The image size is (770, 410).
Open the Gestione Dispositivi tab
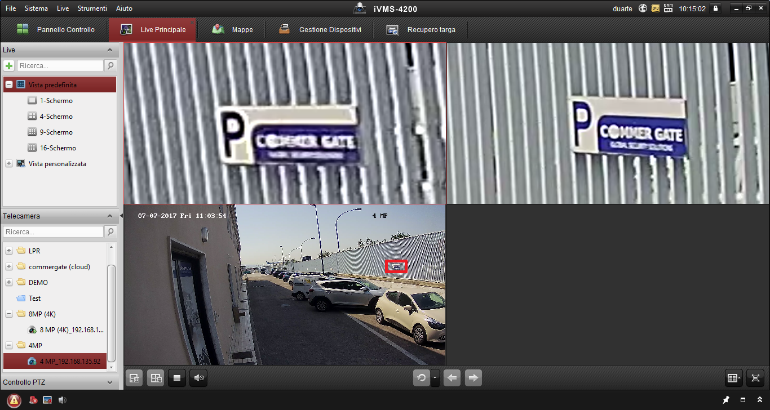[x=320, y=30]
